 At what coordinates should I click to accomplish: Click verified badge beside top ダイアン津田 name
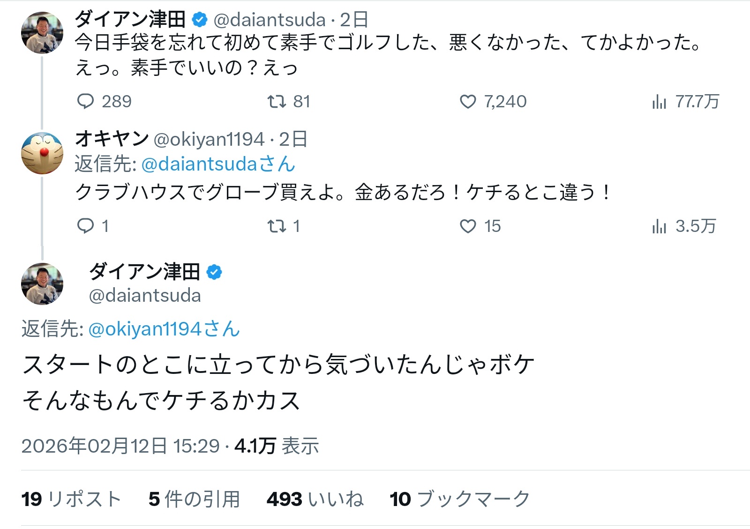pos(200,20)
